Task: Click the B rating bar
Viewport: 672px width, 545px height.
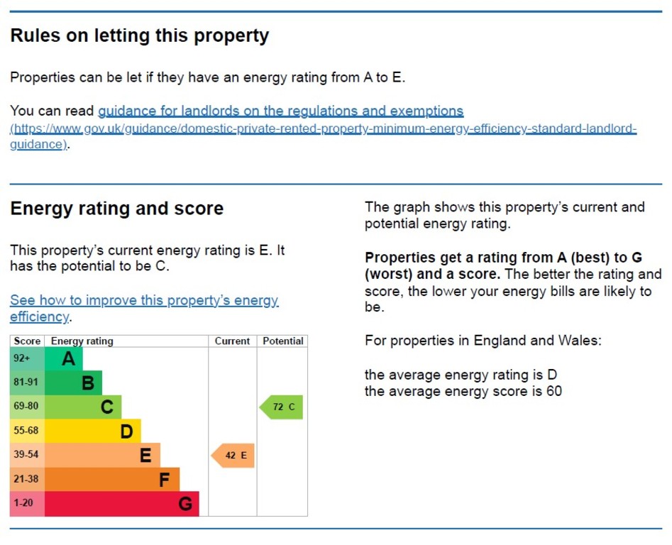Action: point(73,382)
